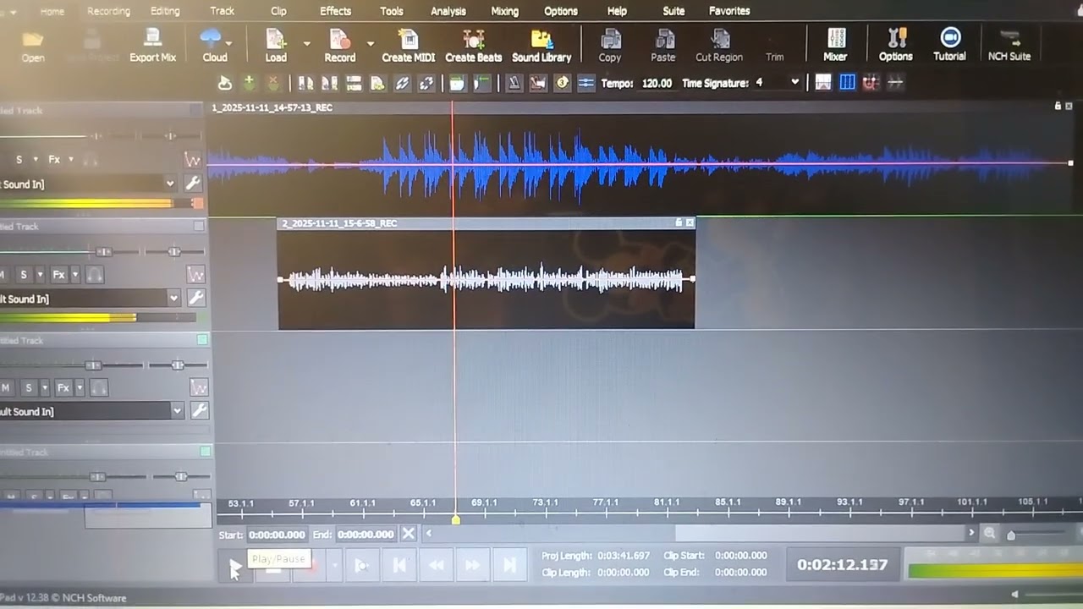1083x609 pixels.
Task: Open the Editing menu tab
Action: click(x=165, y=11)
